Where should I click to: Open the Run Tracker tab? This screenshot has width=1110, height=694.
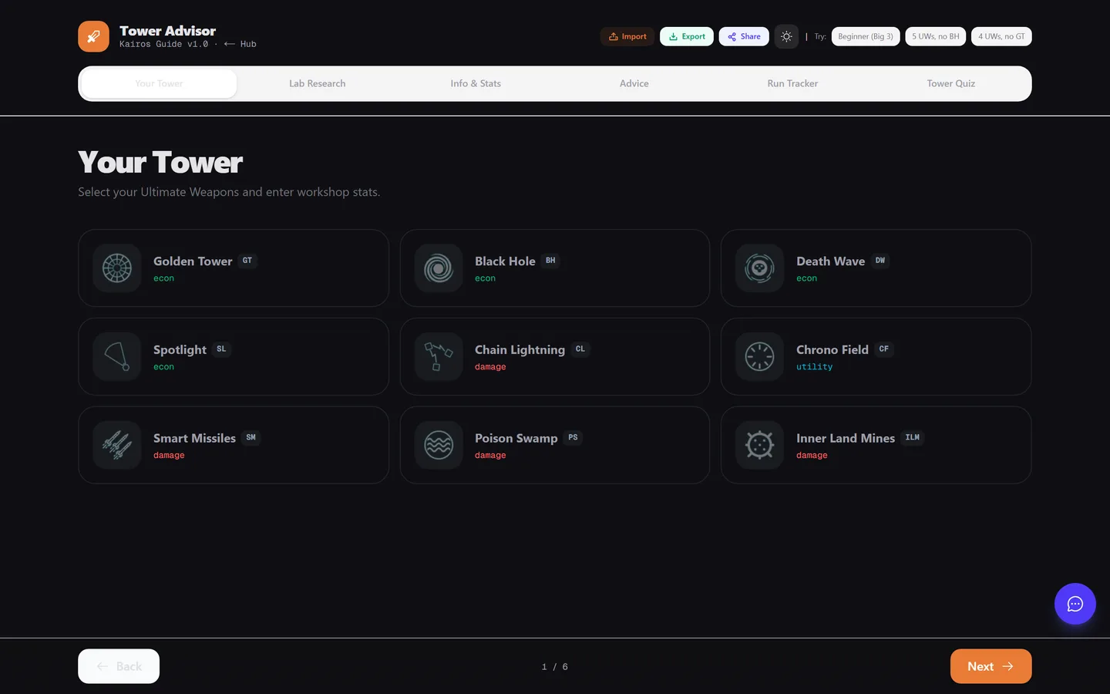[x=792, y=83]
